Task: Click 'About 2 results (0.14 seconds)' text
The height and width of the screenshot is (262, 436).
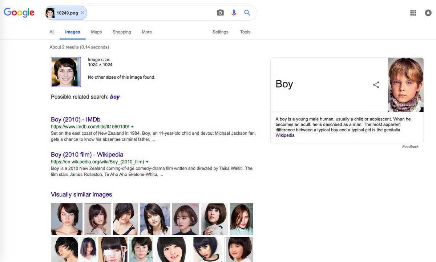Action: [x=79, y=47]
